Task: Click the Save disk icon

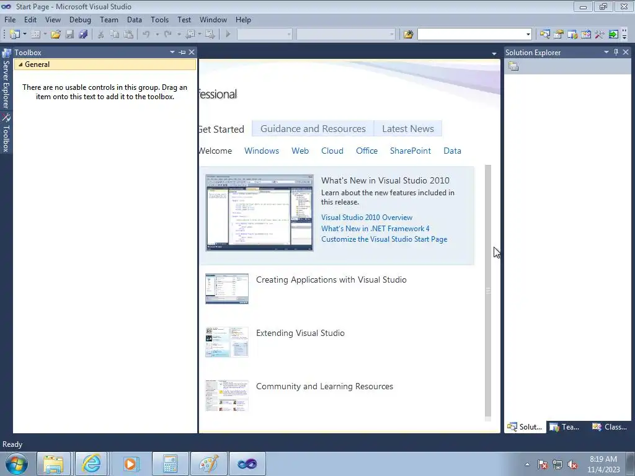Action: pos(69,35)
